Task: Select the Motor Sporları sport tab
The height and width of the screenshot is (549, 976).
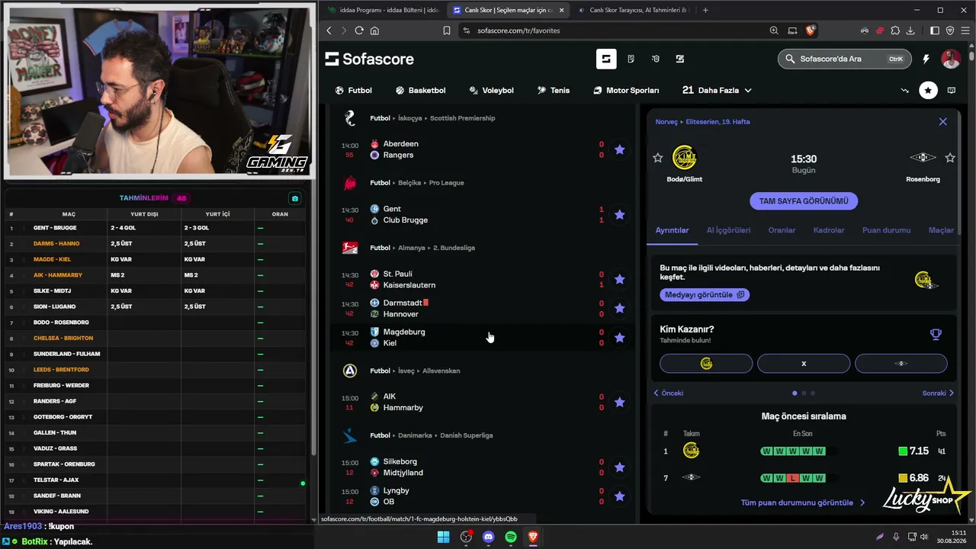Action: coord(626,90)
